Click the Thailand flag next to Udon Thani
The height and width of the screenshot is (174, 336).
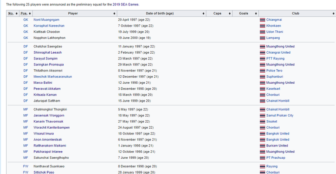[262, 32]
